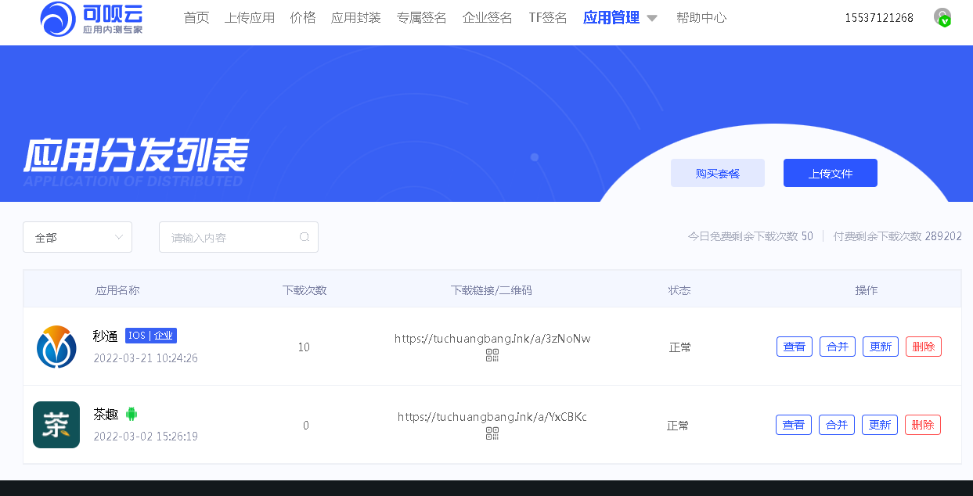Click the 可呗云 logo
Viewport: 973px width, 496px height.
(x=91, y=21)
